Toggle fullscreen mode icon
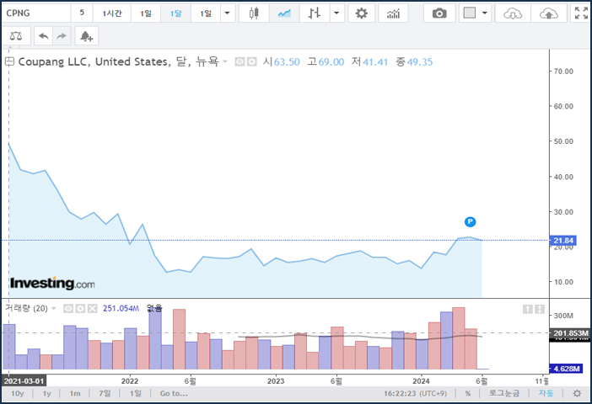The image size is (592, 404). point(581,13)
